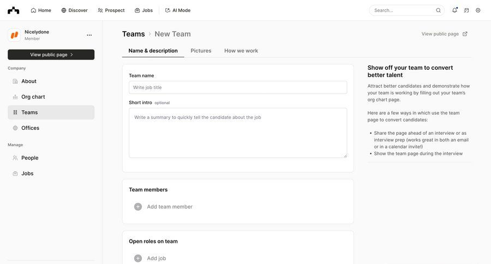Open settings gear icon
The height and width of the screenshot is (264, 491).
(x=478, y=10)
